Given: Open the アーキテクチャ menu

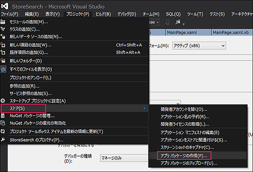Looking at the screenshot, I should click(242, 14).
